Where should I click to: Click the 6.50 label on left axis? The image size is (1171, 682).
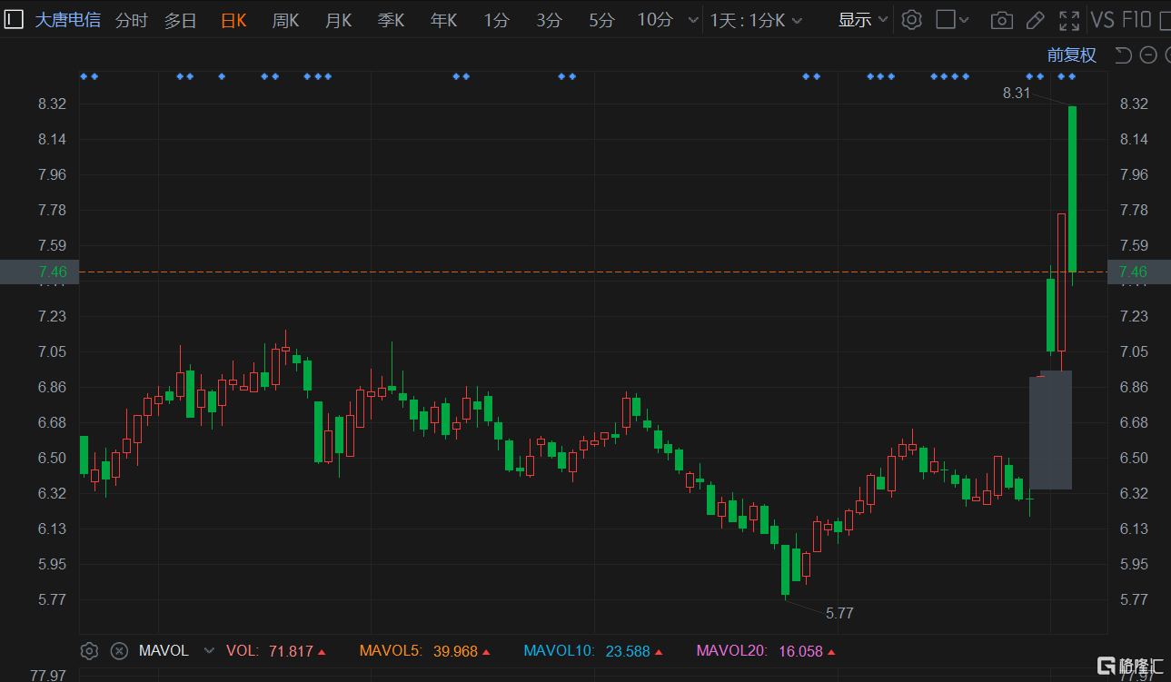(x=52, y=458)
